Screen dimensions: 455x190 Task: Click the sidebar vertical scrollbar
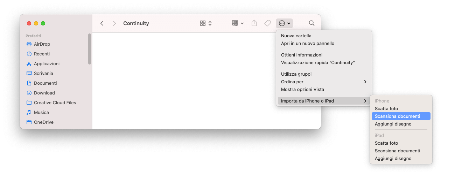point(90,49)
